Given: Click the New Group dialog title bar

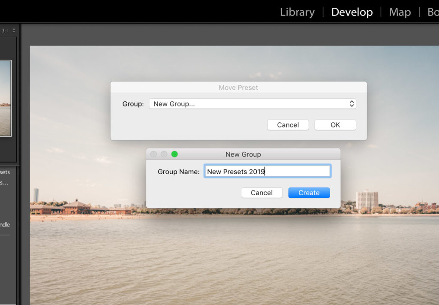Looking at the screenshot, I should point(243,154).
